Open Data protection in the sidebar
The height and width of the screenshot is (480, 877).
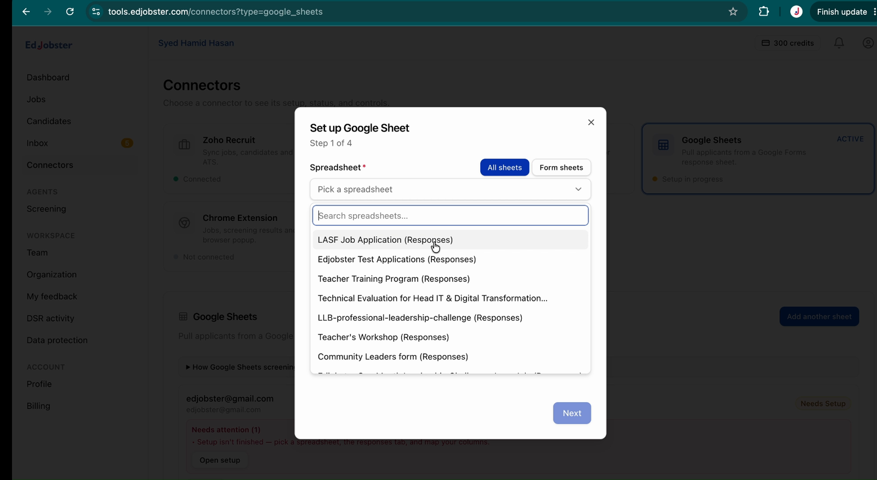click(x=57, y=340)
